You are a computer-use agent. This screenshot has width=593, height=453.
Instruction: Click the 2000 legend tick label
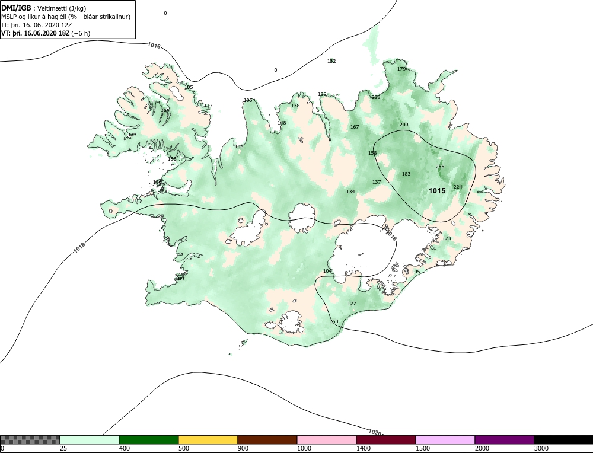[482, 448]
